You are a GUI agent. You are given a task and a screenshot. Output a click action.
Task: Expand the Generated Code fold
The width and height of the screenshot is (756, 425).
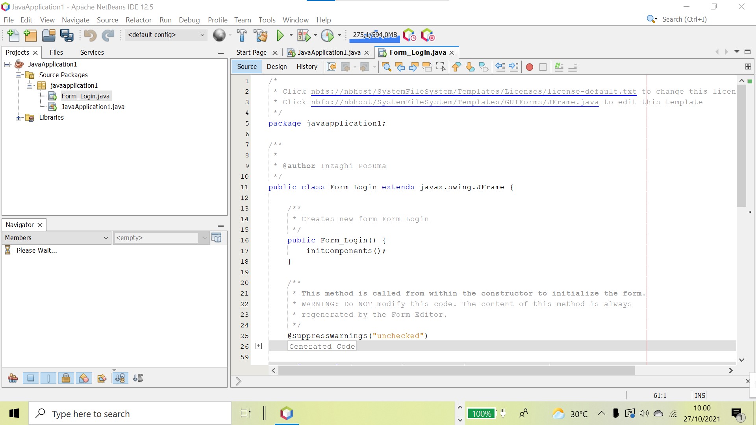259,346
